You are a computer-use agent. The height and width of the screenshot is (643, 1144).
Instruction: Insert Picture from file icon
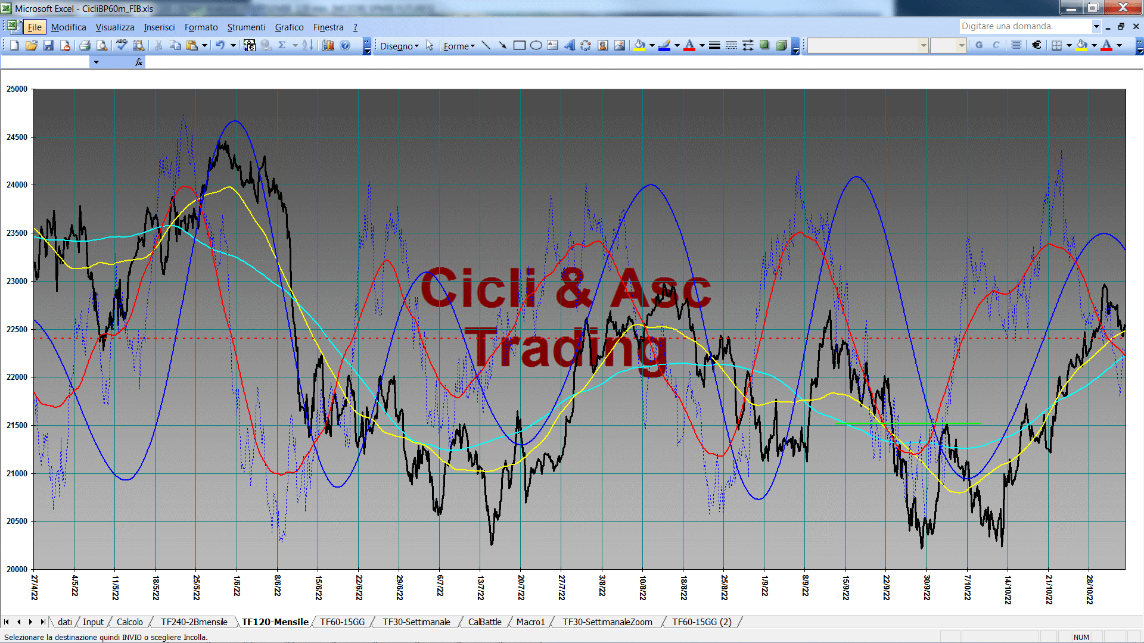pyautogui.click(x=620, y=46)
